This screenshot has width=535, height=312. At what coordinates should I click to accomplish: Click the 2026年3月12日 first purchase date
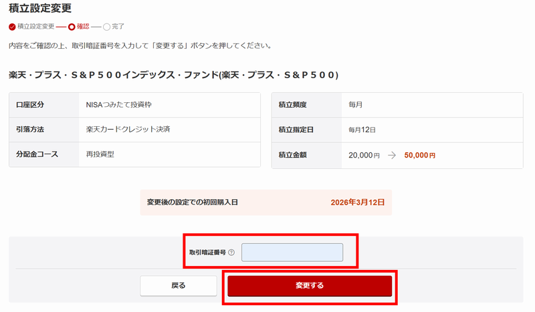click(357, 201)
